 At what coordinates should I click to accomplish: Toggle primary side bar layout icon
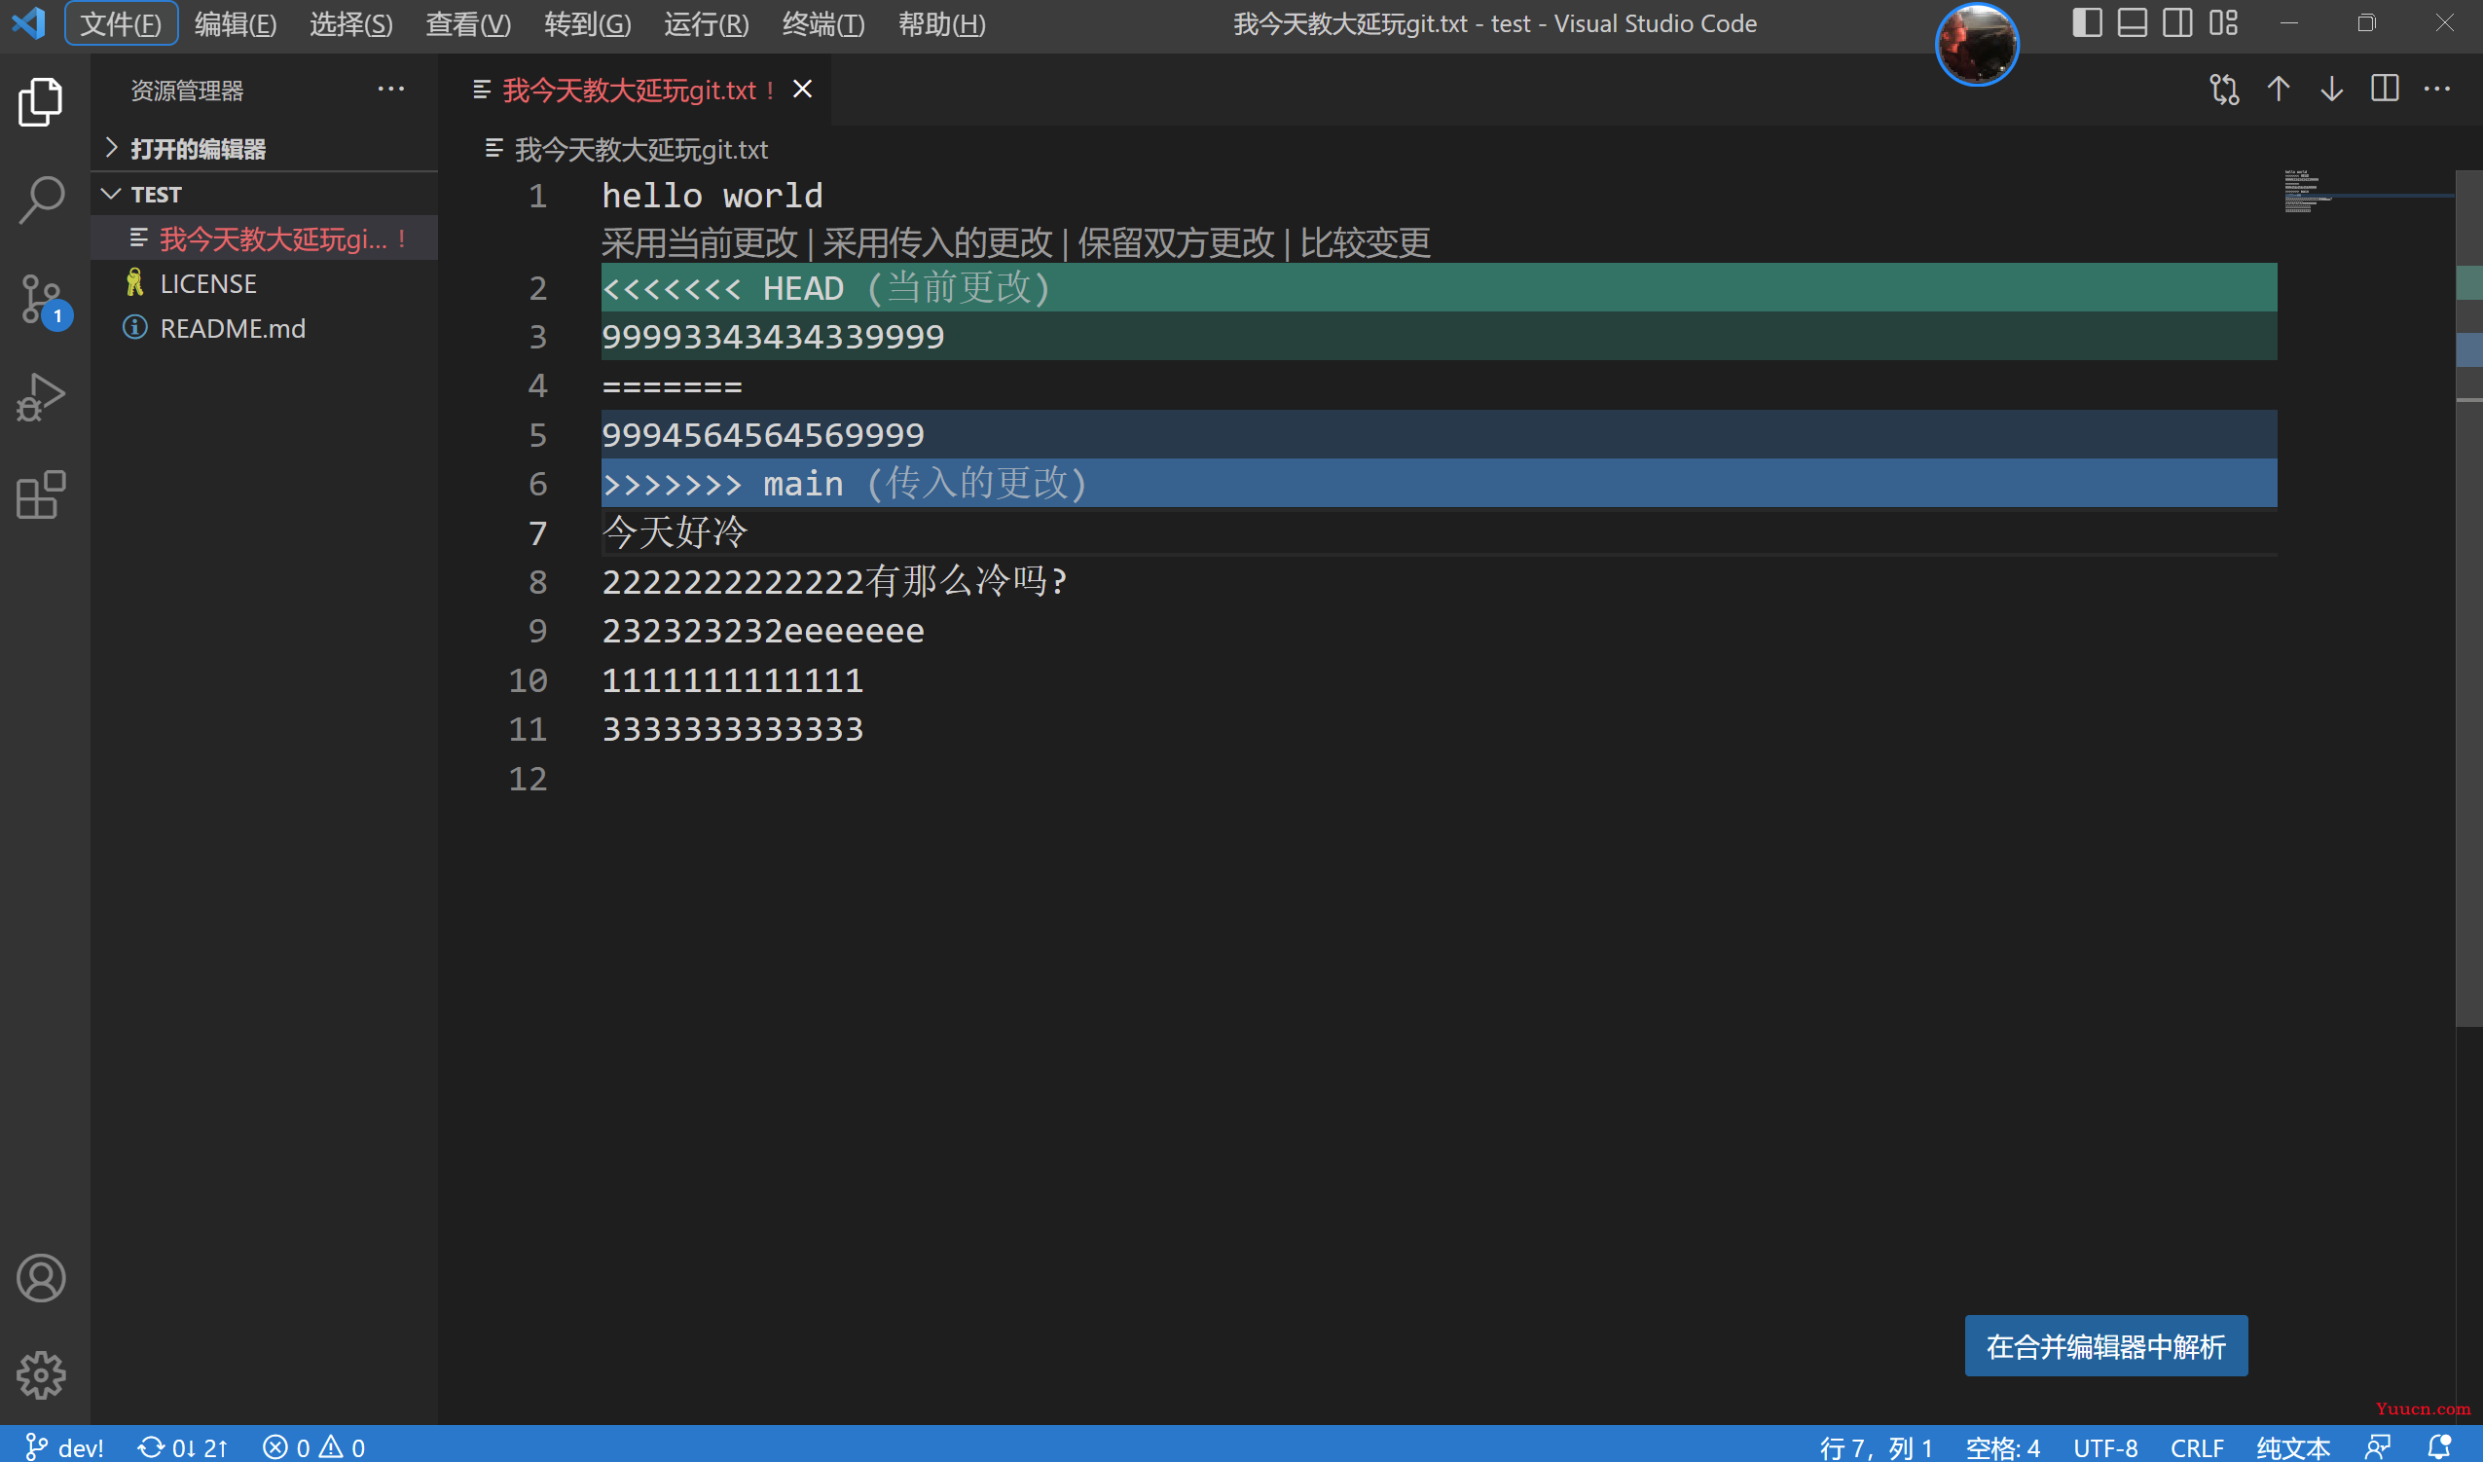[x=2087, y=22]
